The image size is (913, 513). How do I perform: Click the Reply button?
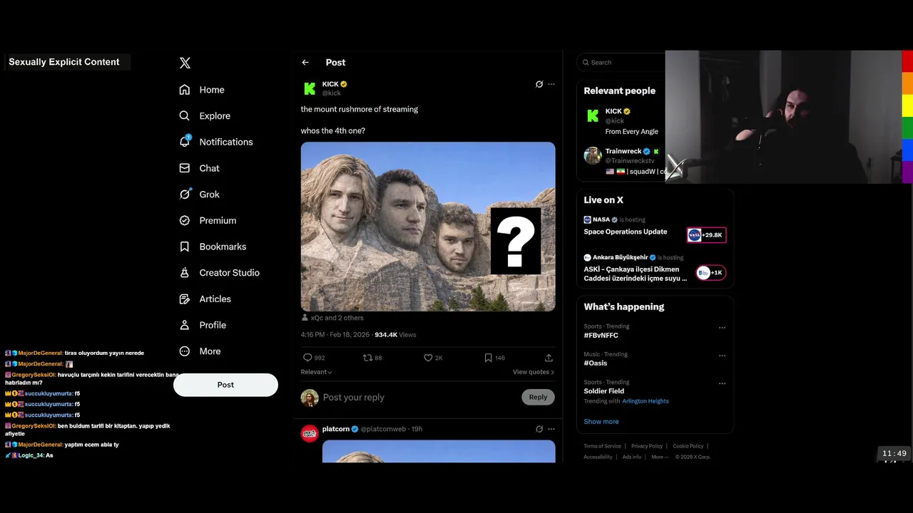(x=539, y=398)
